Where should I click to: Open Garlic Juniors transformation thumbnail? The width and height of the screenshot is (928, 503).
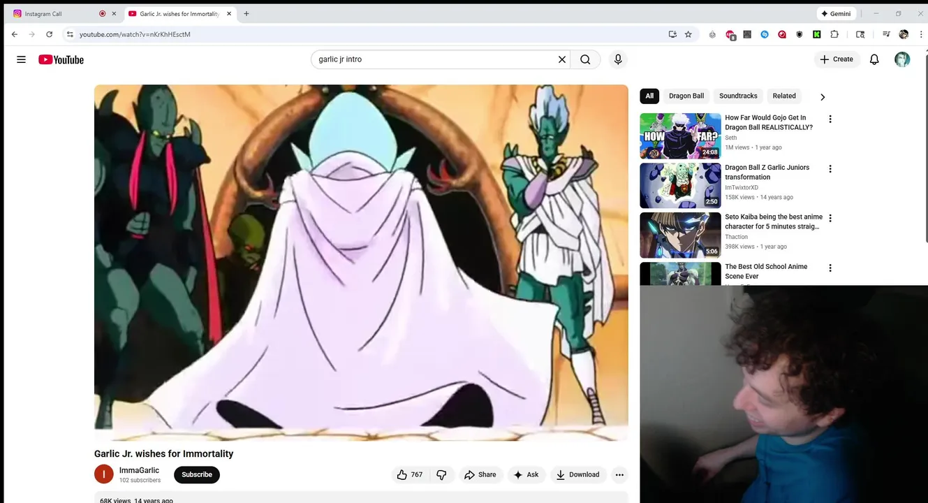(x=680, y=186)
